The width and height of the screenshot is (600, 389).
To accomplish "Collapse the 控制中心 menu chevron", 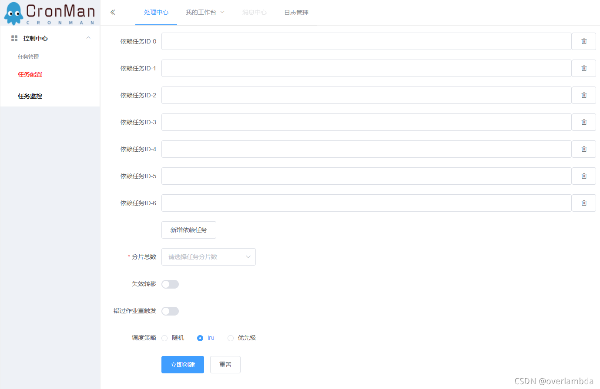I will pyautogui.click(x=88, y=38).
